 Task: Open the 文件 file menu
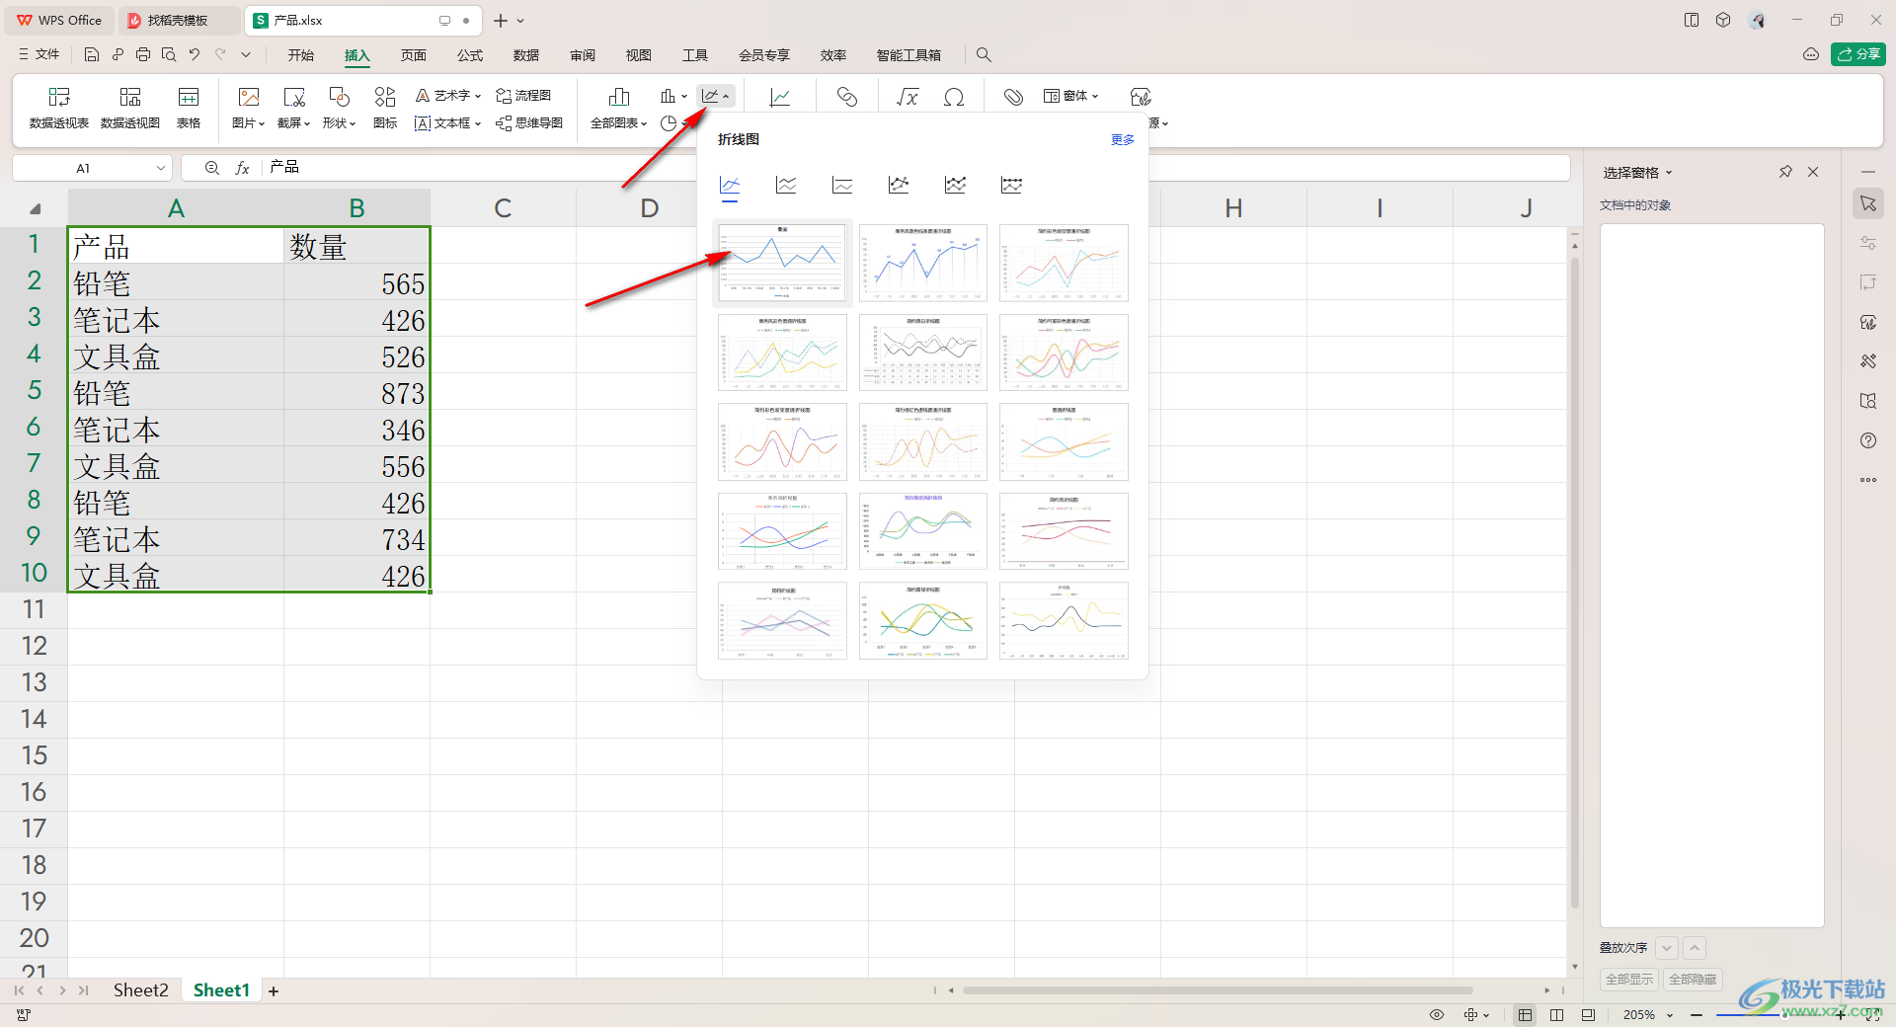[x=39, y=54]
